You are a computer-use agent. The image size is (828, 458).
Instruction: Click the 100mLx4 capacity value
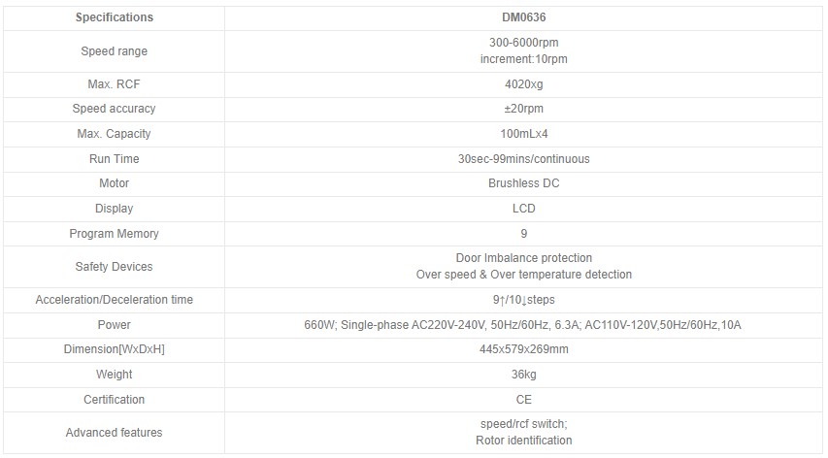pos(523,134)
